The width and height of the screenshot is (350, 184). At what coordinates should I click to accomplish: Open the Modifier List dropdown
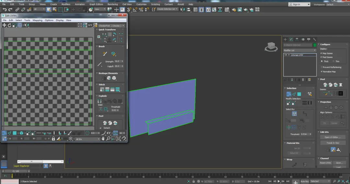tap(299, 51)
